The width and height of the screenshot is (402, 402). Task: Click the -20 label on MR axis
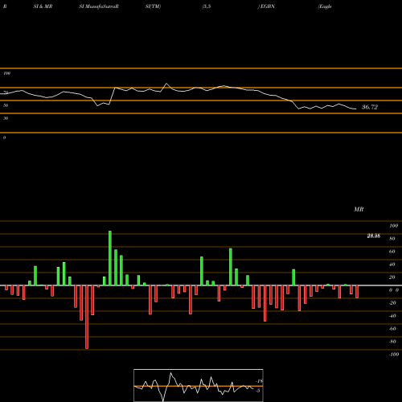pyautogui.click(x=392, y=303)
